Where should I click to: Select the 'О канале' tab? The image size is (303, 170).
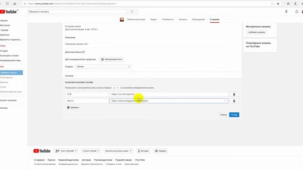click(214, 19)
